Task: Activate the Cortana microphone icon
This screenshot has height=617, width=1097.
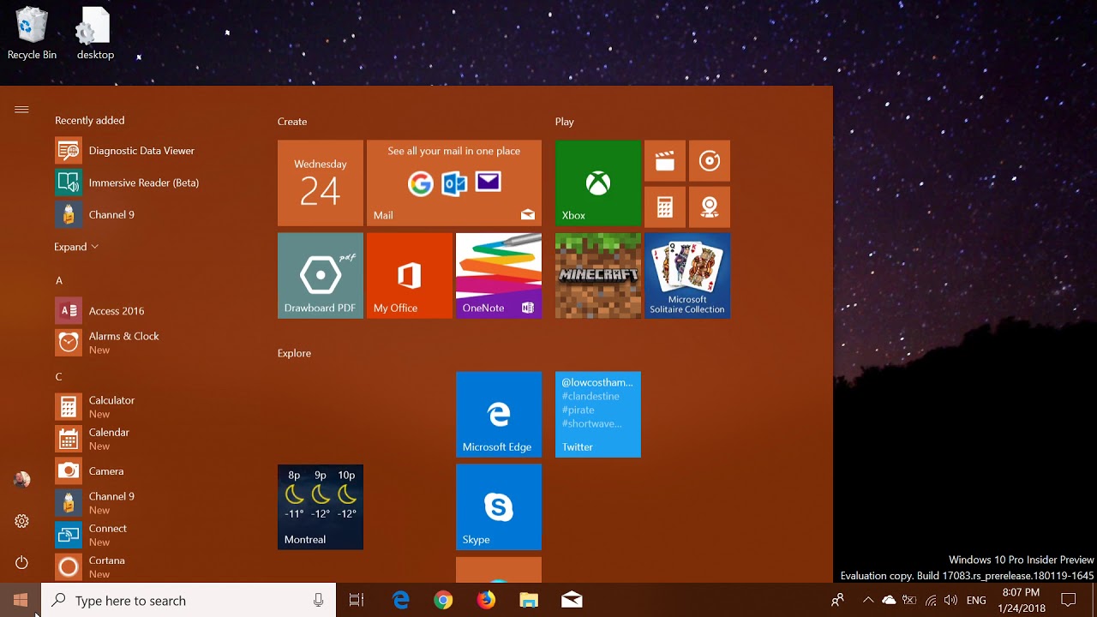Action: point(319,601)
